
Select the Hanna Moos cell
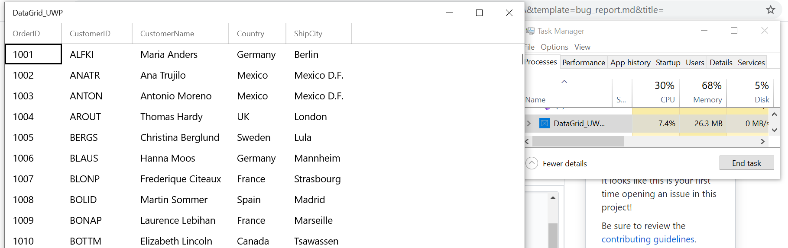[180, 158]
